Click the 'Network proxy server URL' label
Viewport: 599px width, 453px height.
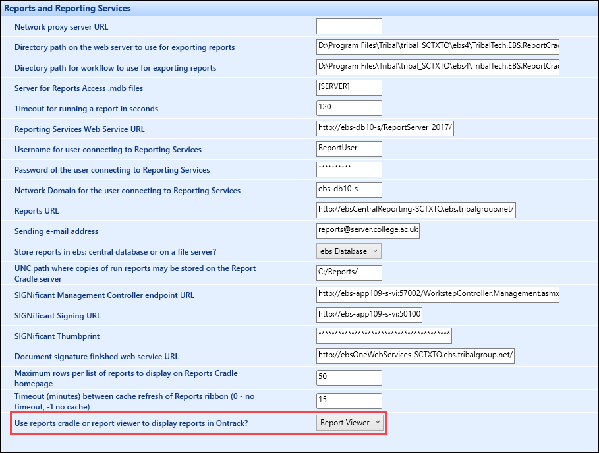[x=61, y=26]
